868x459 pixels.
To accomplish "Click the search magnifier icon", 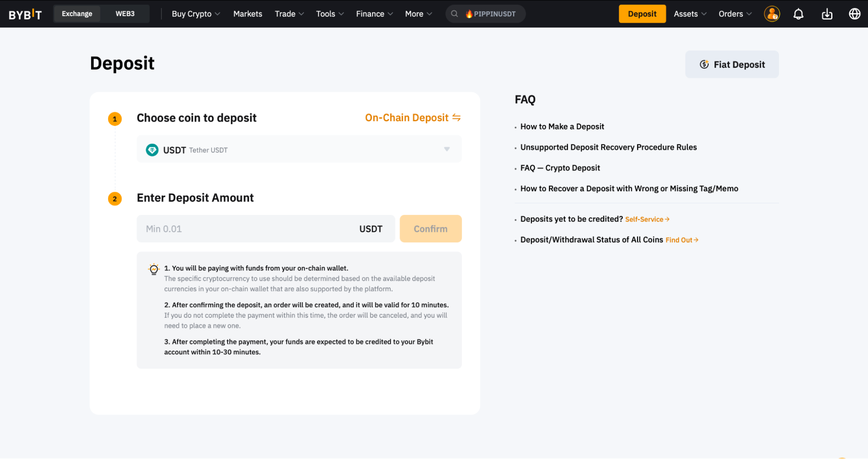I will 454,14.
